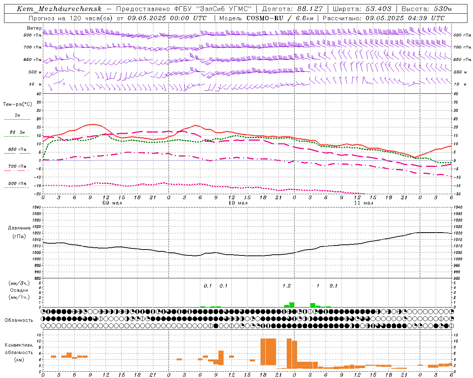Click the tallest green precipitation bar
Viewport: 473px width, 378px height.
click(x=292, y=305)
